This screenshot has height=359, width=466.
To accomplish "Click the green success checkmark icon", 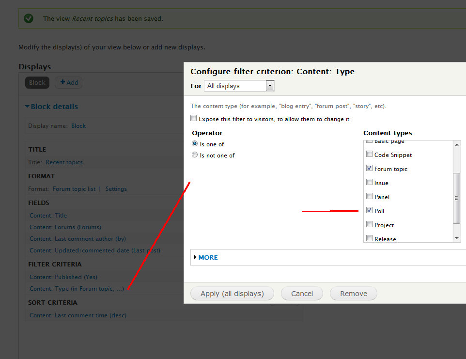I will [29, 18].
